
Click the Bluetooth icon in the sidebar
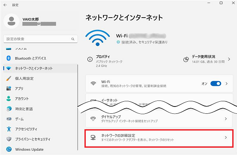pyautogui.click(x=9, y=58)
